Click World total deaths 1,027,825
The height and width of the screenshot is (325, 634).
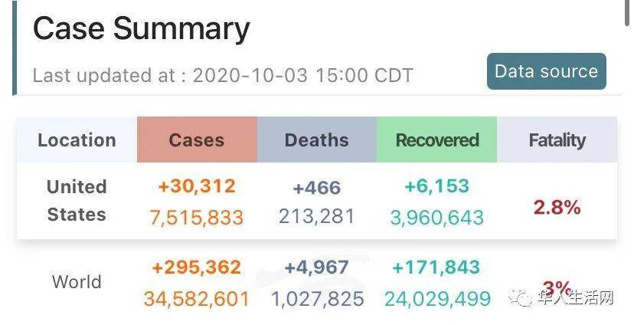tap(318, 299)
